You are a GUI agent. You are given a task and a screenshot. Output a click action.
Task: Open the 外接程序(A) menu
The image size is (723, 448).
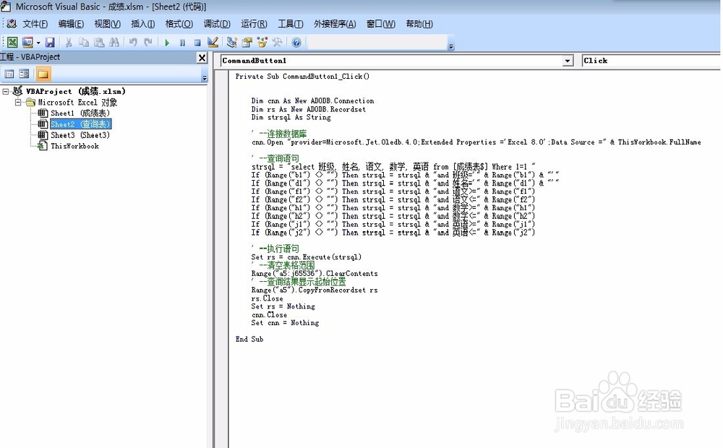pos(335,24)
